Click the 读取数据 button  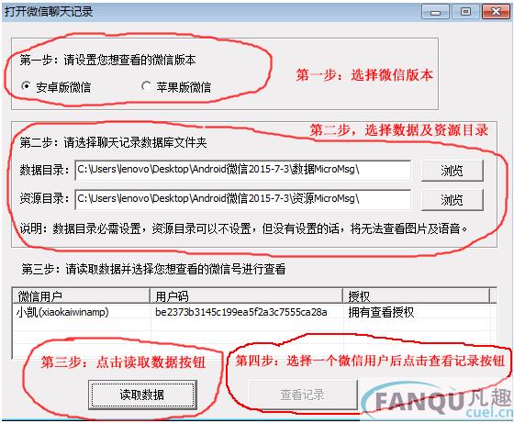(142, 395)
